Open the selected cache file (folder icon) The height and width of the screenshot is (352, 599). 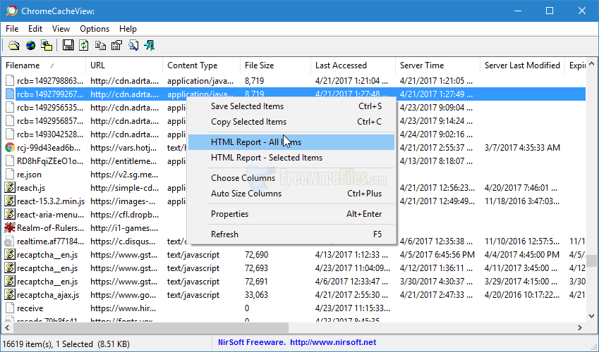point(14,45)
